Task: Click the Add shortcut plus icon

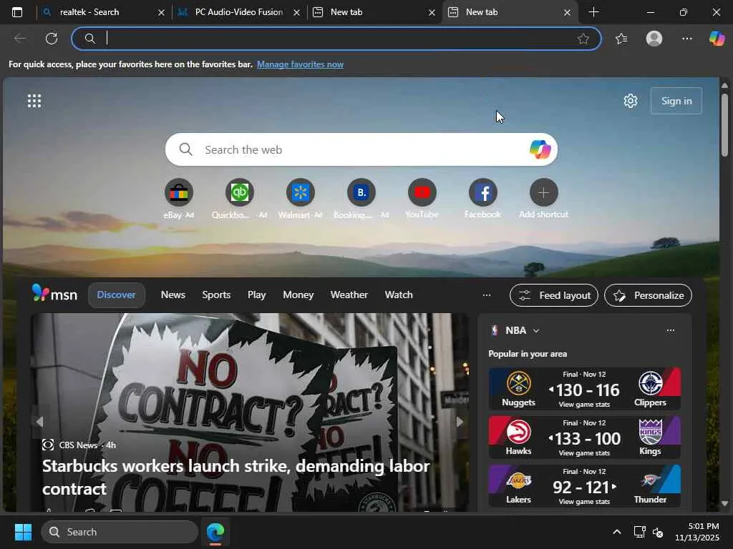Action: click(x=544, y=192)
